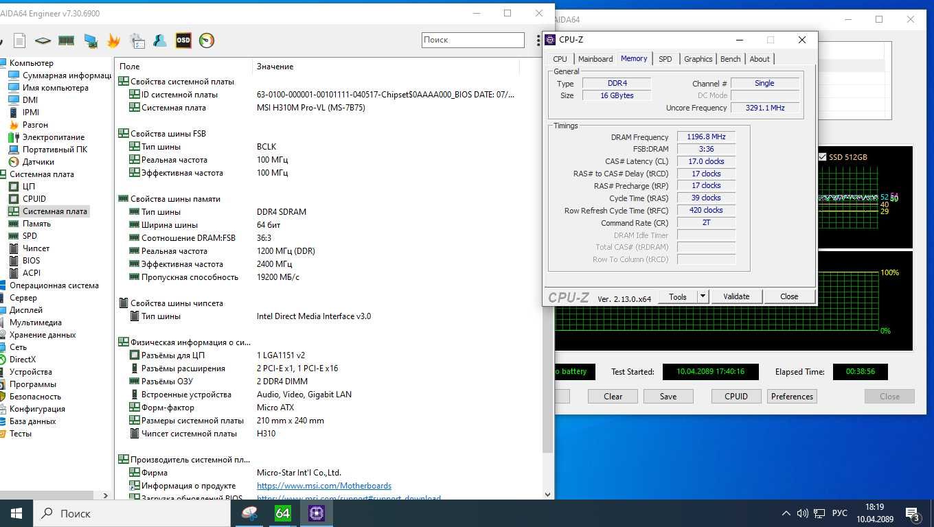
Task: Click the monitor diagnostics icon in AIDA64 toolbar
Action: pyautogui.click(x=90, y=40)
